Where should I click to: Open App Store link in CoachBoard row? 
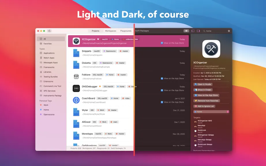[x=172, y=102]
